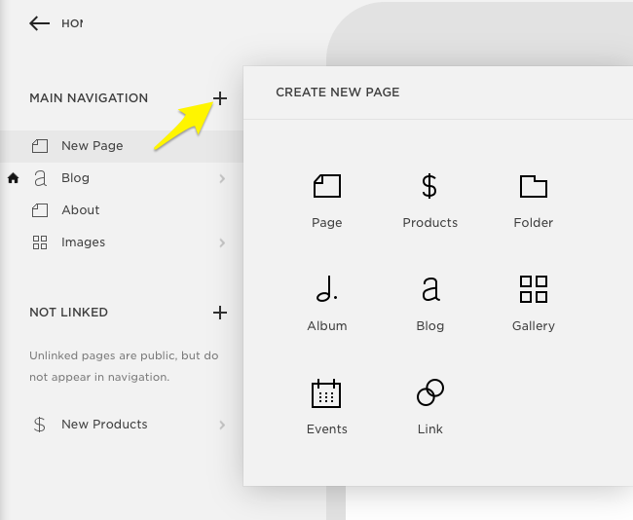Open New Page in the navigation list
Screen dimensions: 633x520
[92, 146]
